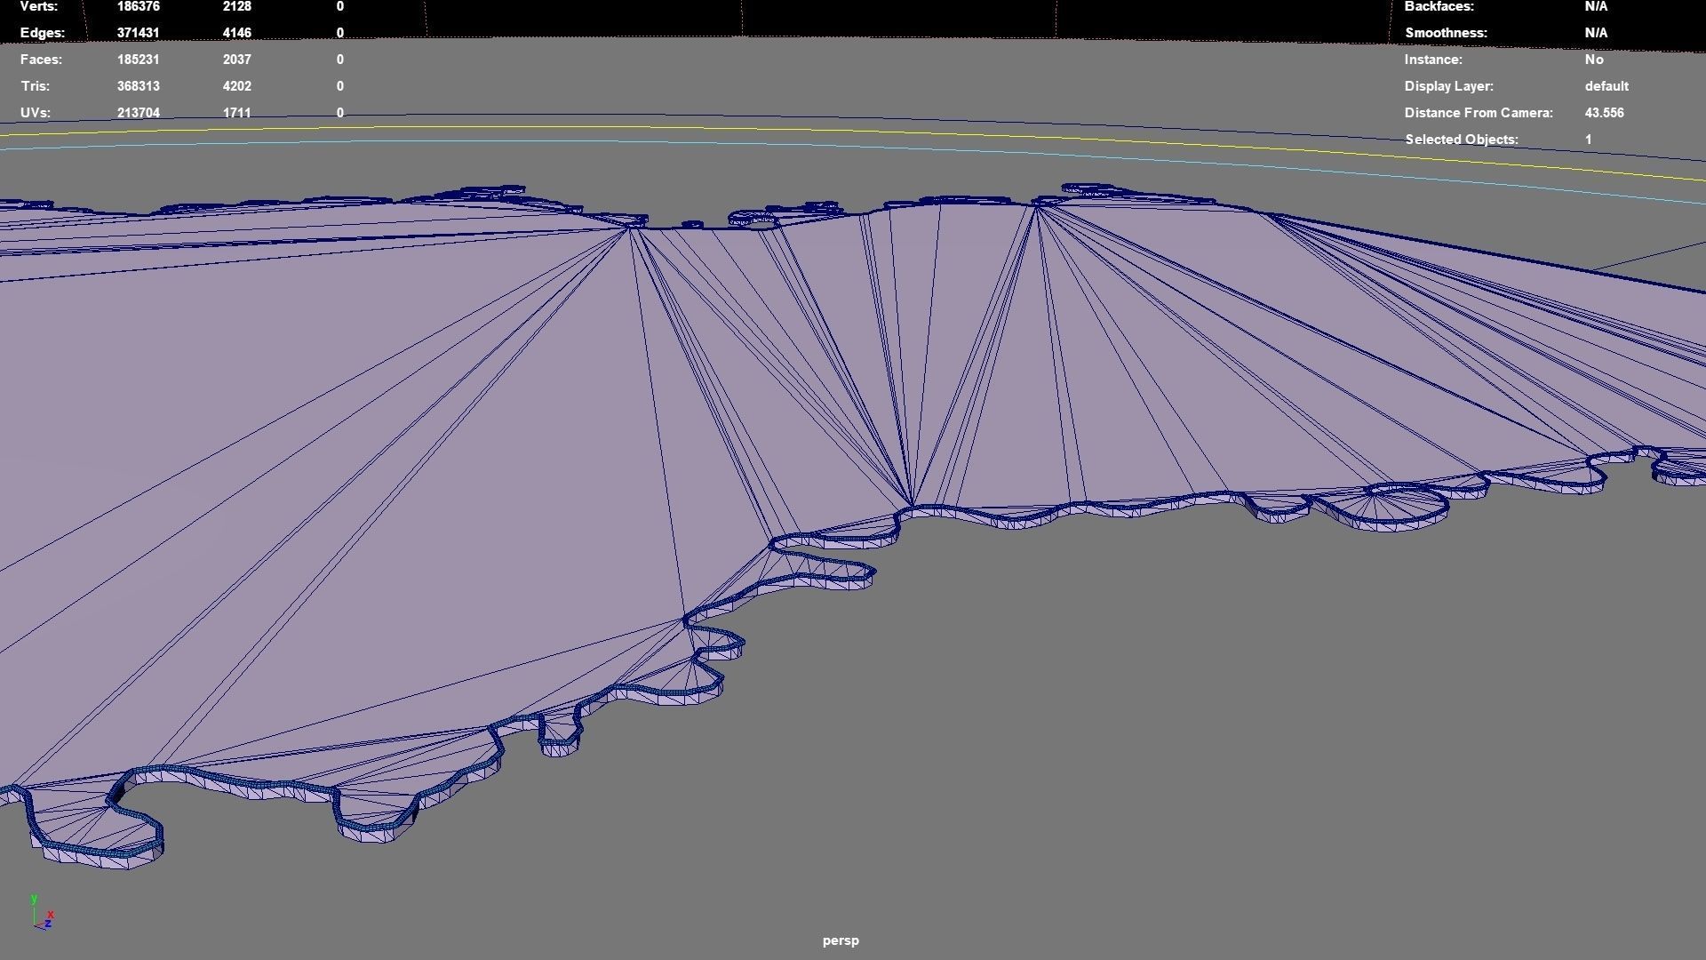Click the vertex where edges converge at mesh center
1706x960 pixels.
912,506
